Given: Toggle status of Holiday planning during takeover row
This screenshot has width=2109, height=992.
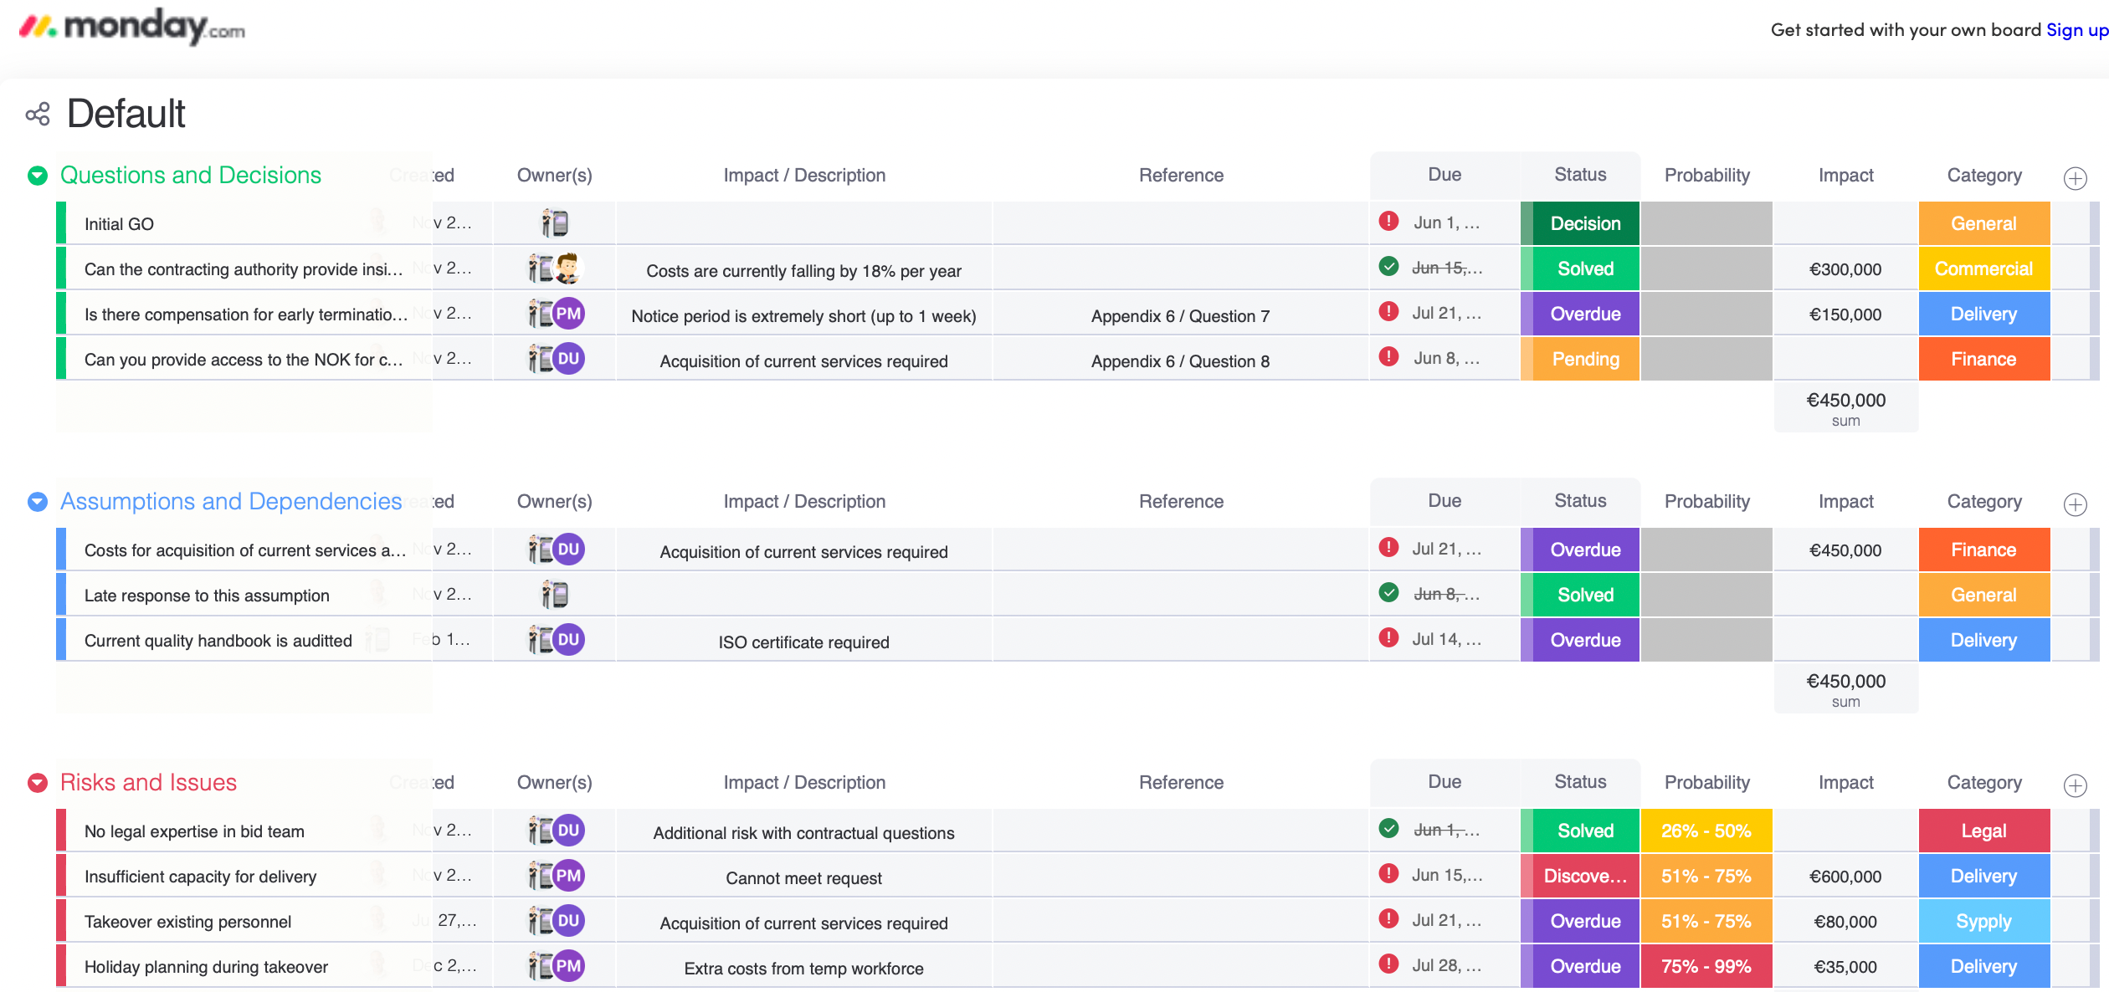Looking at the screenshot, I should pyautogui.click(x=1584, y=966).
